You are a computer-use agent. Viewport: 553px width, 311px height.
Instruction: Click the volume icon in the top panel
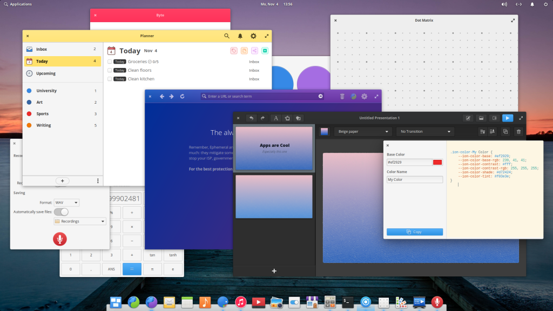pyautogui.click(x=504, y=4)
